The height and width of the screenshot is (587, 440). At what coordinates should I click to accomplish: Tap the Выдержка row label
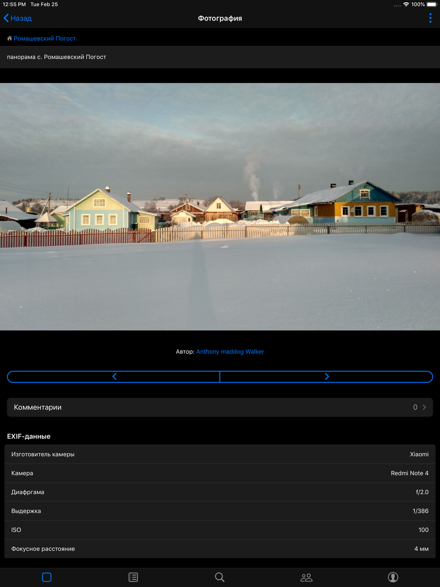[26, 511]
